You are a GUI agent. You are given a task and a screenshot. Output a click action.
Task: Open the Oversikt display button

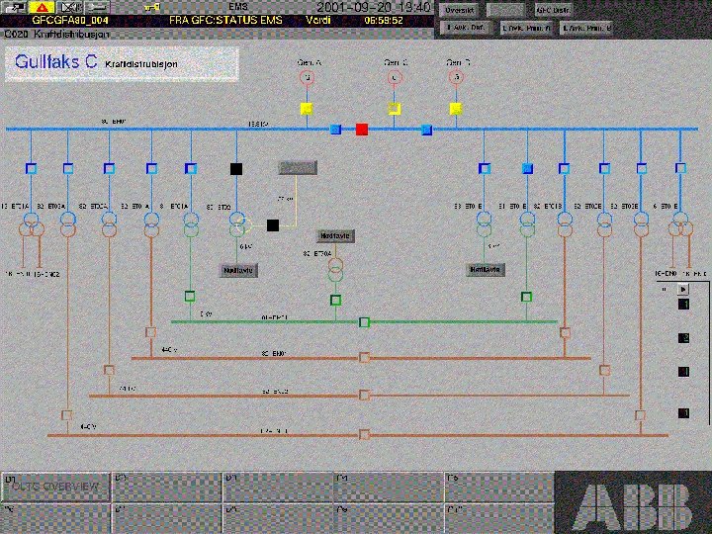coord(459,10)
